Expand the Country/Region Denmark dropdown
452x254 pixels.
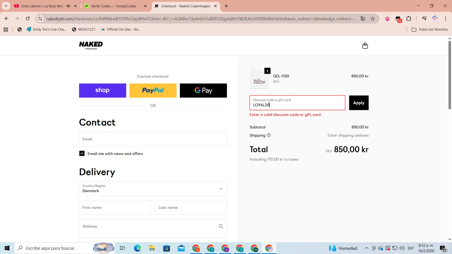coord(153,189)
